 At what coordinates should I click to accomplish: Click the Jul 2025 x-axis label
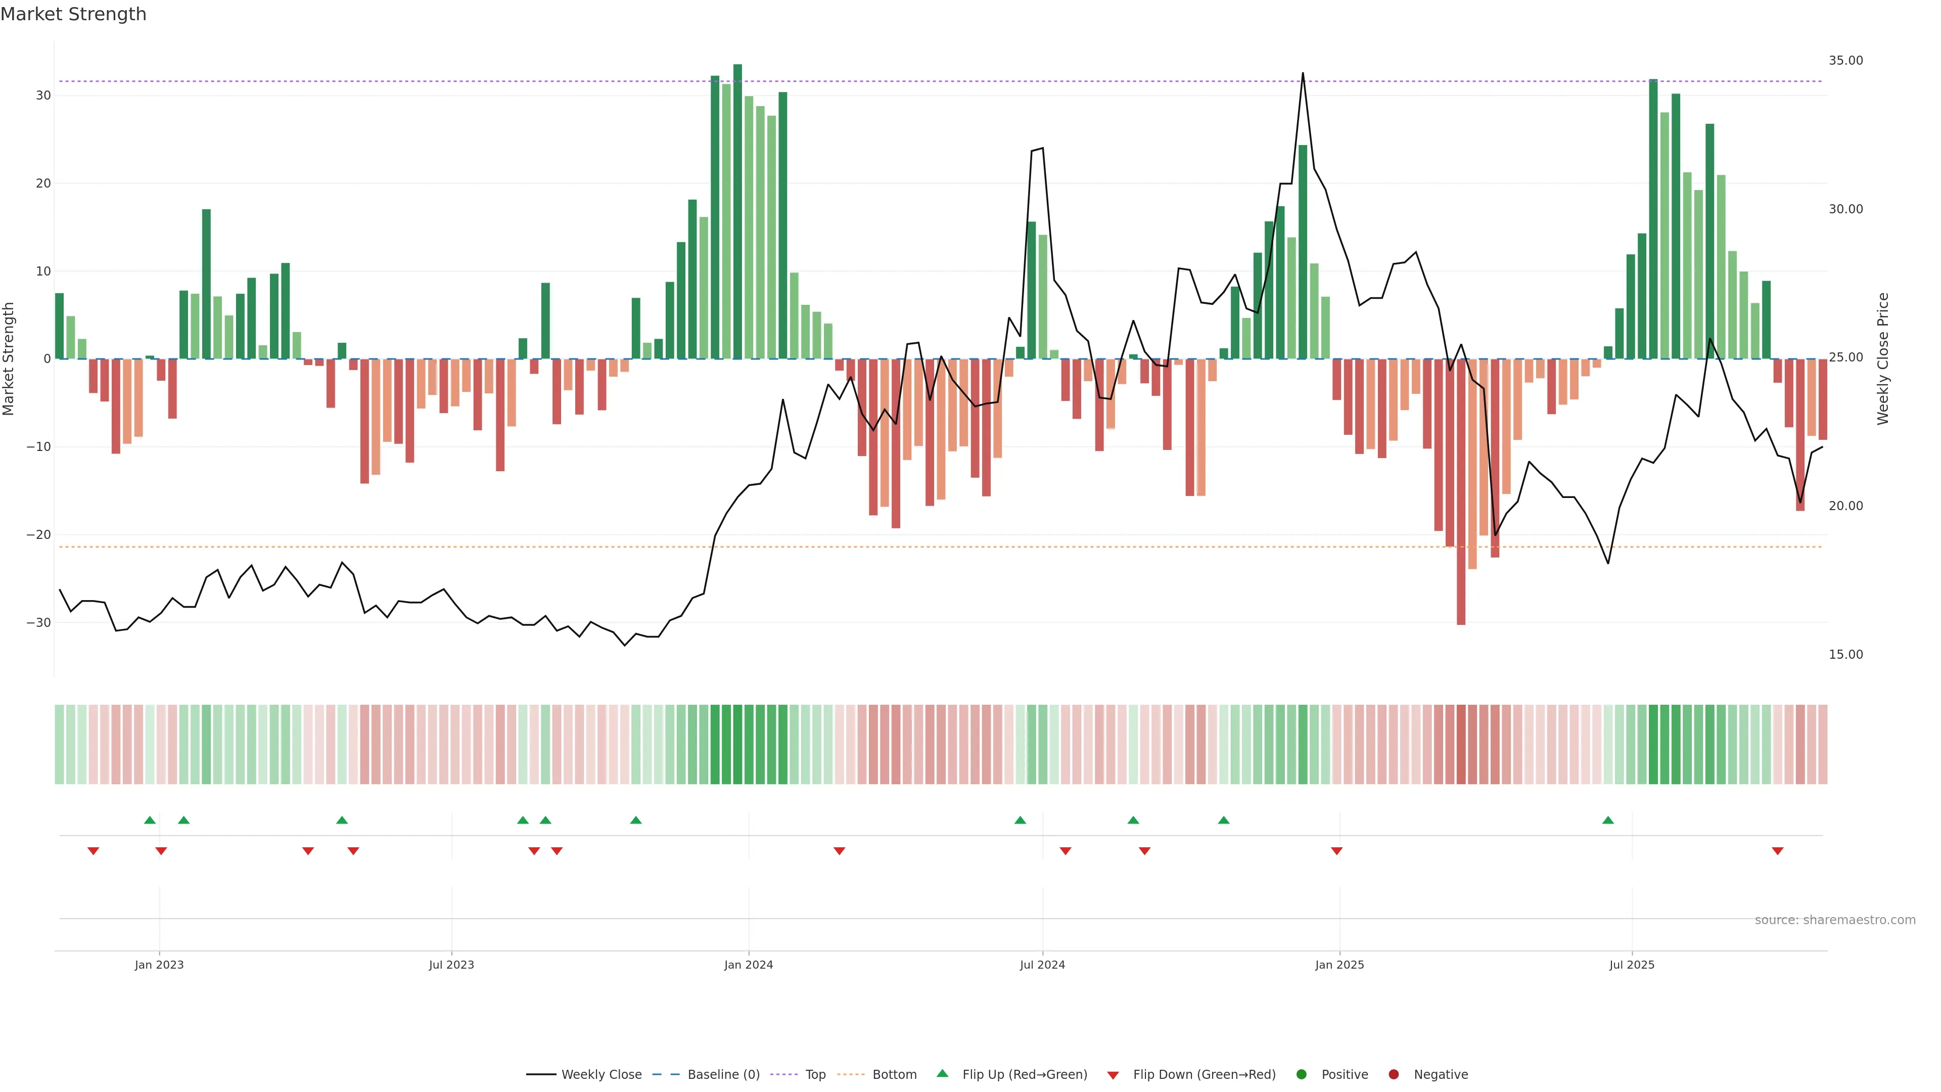(1631, 965)
